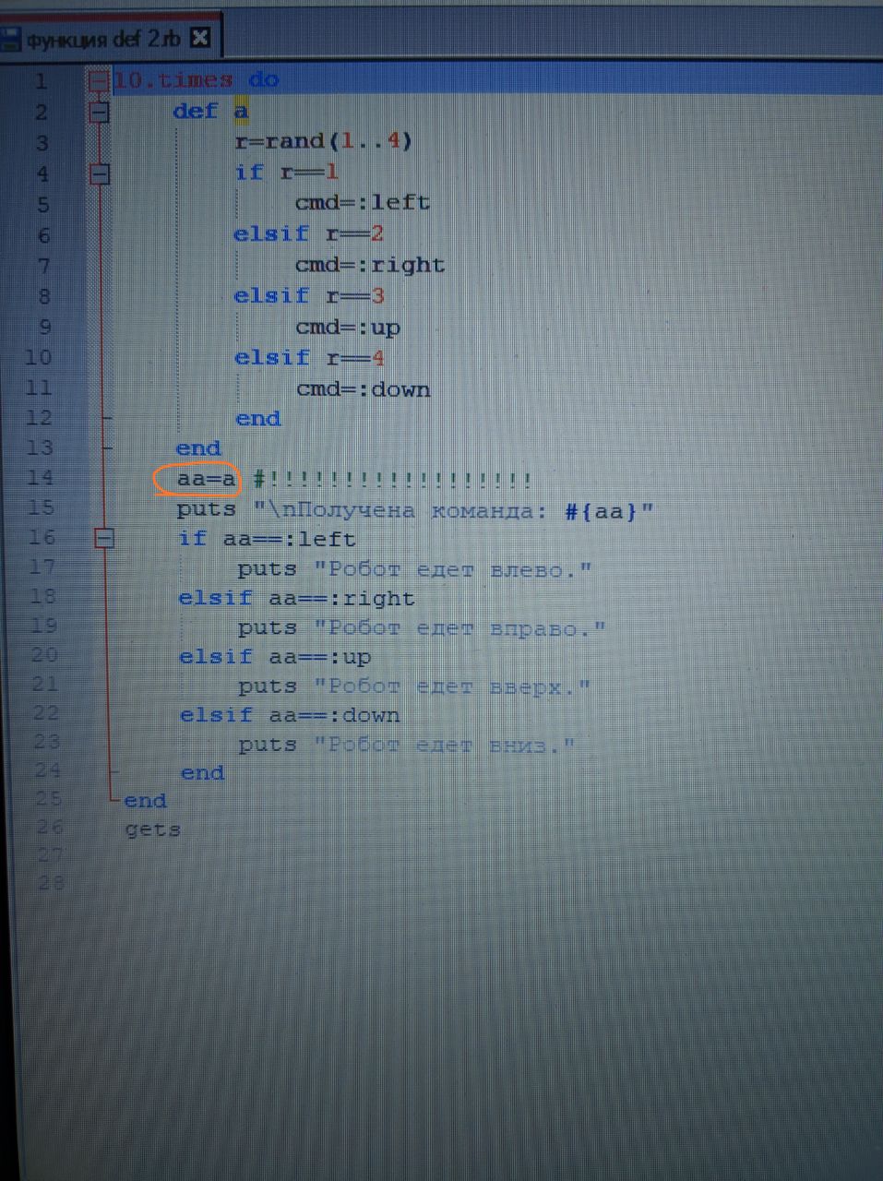Click on 'cmd=:left' code line
This screenshot has height=1181, width=883.
pos(363,202)
